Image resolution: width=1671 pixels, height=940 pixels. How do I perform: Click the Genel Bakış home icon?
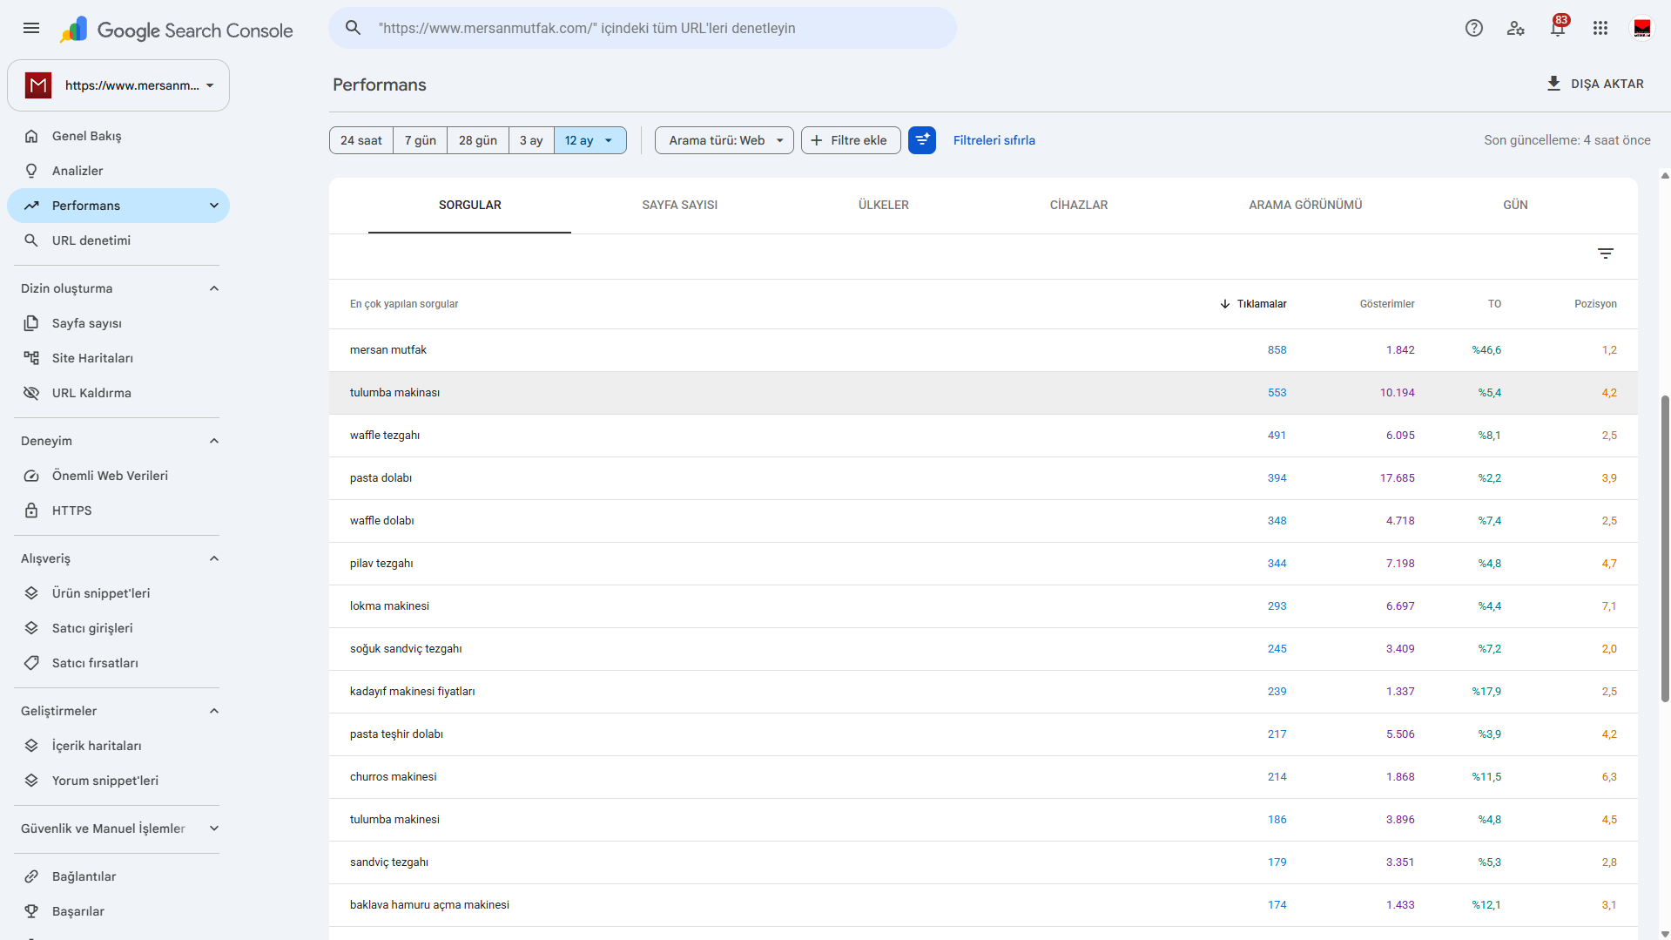[x=31, y=136]
